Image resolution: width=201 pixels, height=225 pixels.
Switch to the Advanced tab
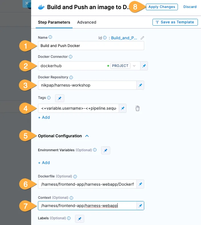click(x=87, y=22)
